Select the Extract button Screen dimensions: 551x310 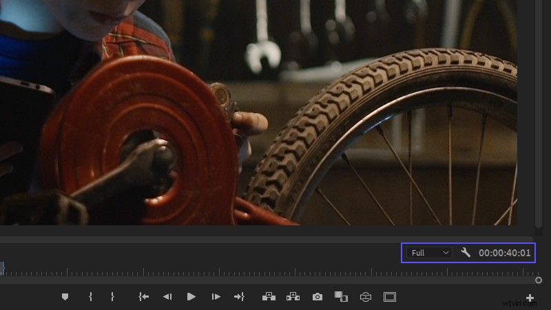point(293,297)
